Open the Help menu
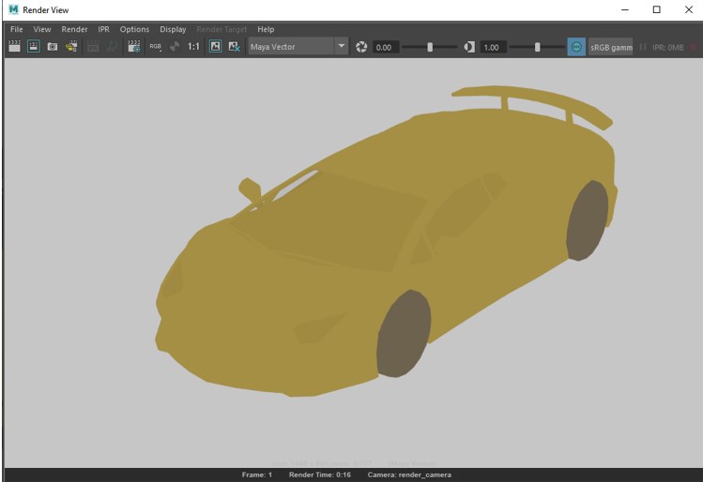The width and height of the screenshot is (703, 482). (x=266, y=29)
